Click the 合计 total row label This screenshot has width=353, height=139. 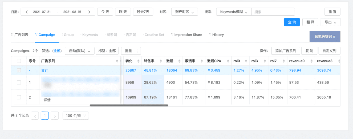click(x=44, y=70)
